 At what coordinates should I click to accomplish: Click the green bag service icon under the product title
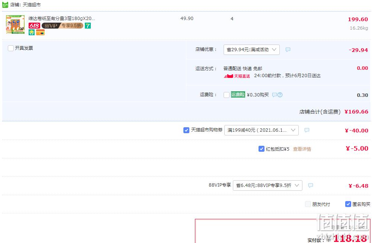(32, 32)
